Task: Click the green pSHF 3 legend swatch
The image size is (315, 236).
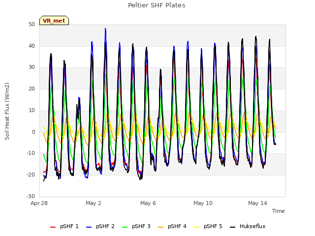Action: (x=125, y=227)
